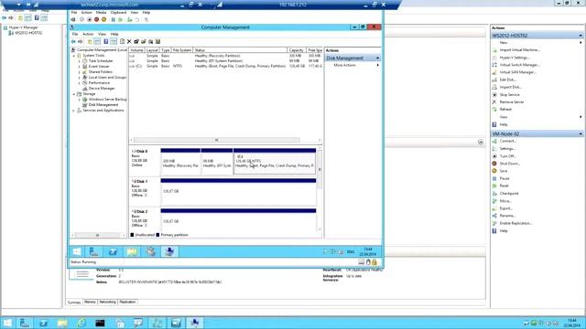Expand Task Scheduler node arrow

tap(80, 61)
